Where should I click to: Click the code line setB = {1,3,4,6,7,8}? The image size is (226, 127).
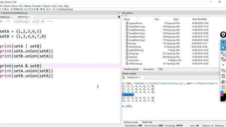(23, 36)
